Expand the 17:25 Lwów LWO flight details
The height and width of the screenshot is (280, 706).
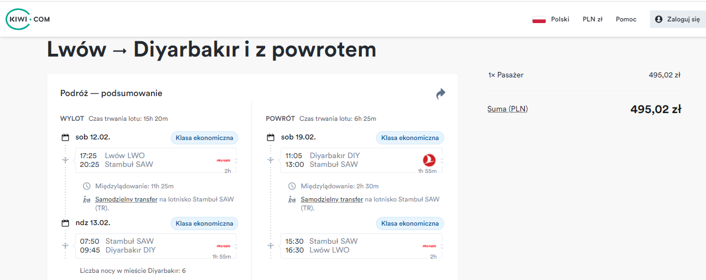156,160
